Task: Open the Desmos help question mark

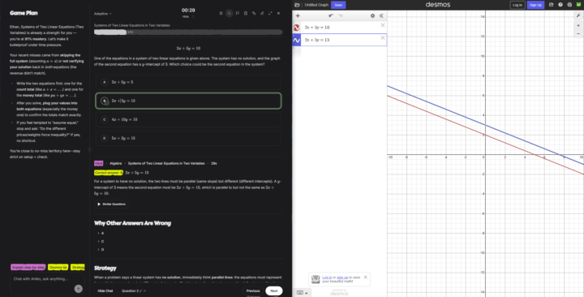Action: click(x=560, y=5)
